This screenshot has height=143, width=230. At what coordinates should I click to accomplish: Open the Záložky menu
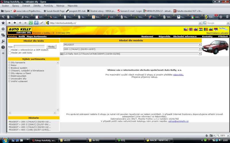coord(37,5)
